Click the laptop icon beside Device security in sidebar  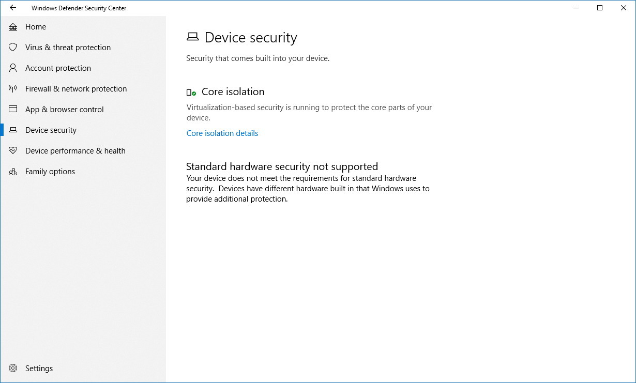click(13, 130)
